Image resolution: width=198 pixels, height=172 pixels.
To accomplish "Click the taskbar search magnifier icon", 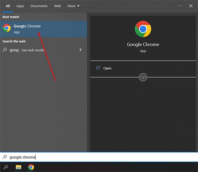I will pos(6,167).
